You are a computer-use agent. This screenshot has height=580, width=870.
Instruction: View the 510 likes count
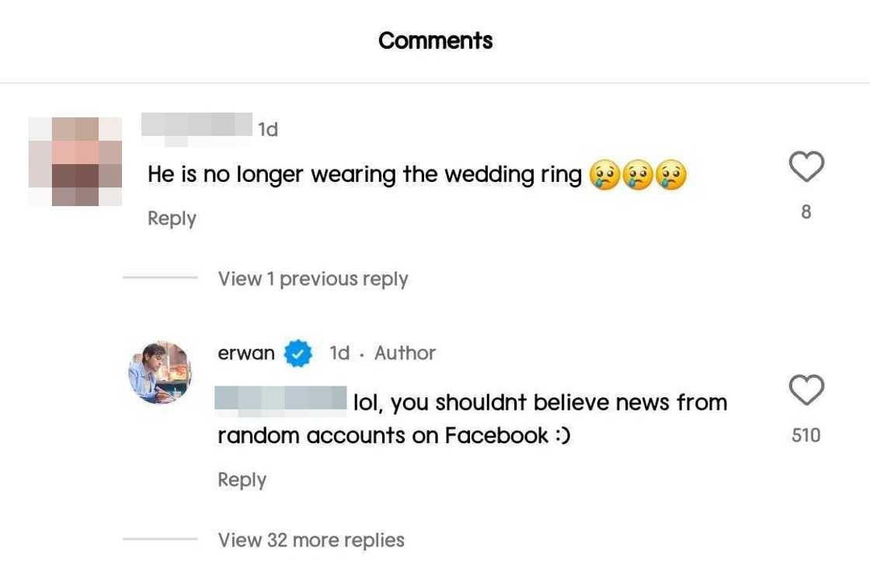[806, 435]
